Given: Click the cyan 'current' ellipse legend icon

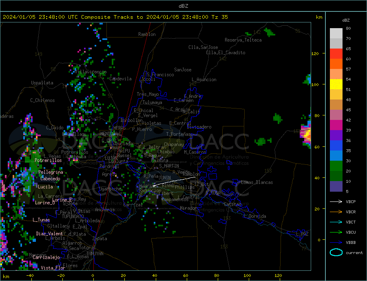Looking at the screenshot, I should pos(336,252).
